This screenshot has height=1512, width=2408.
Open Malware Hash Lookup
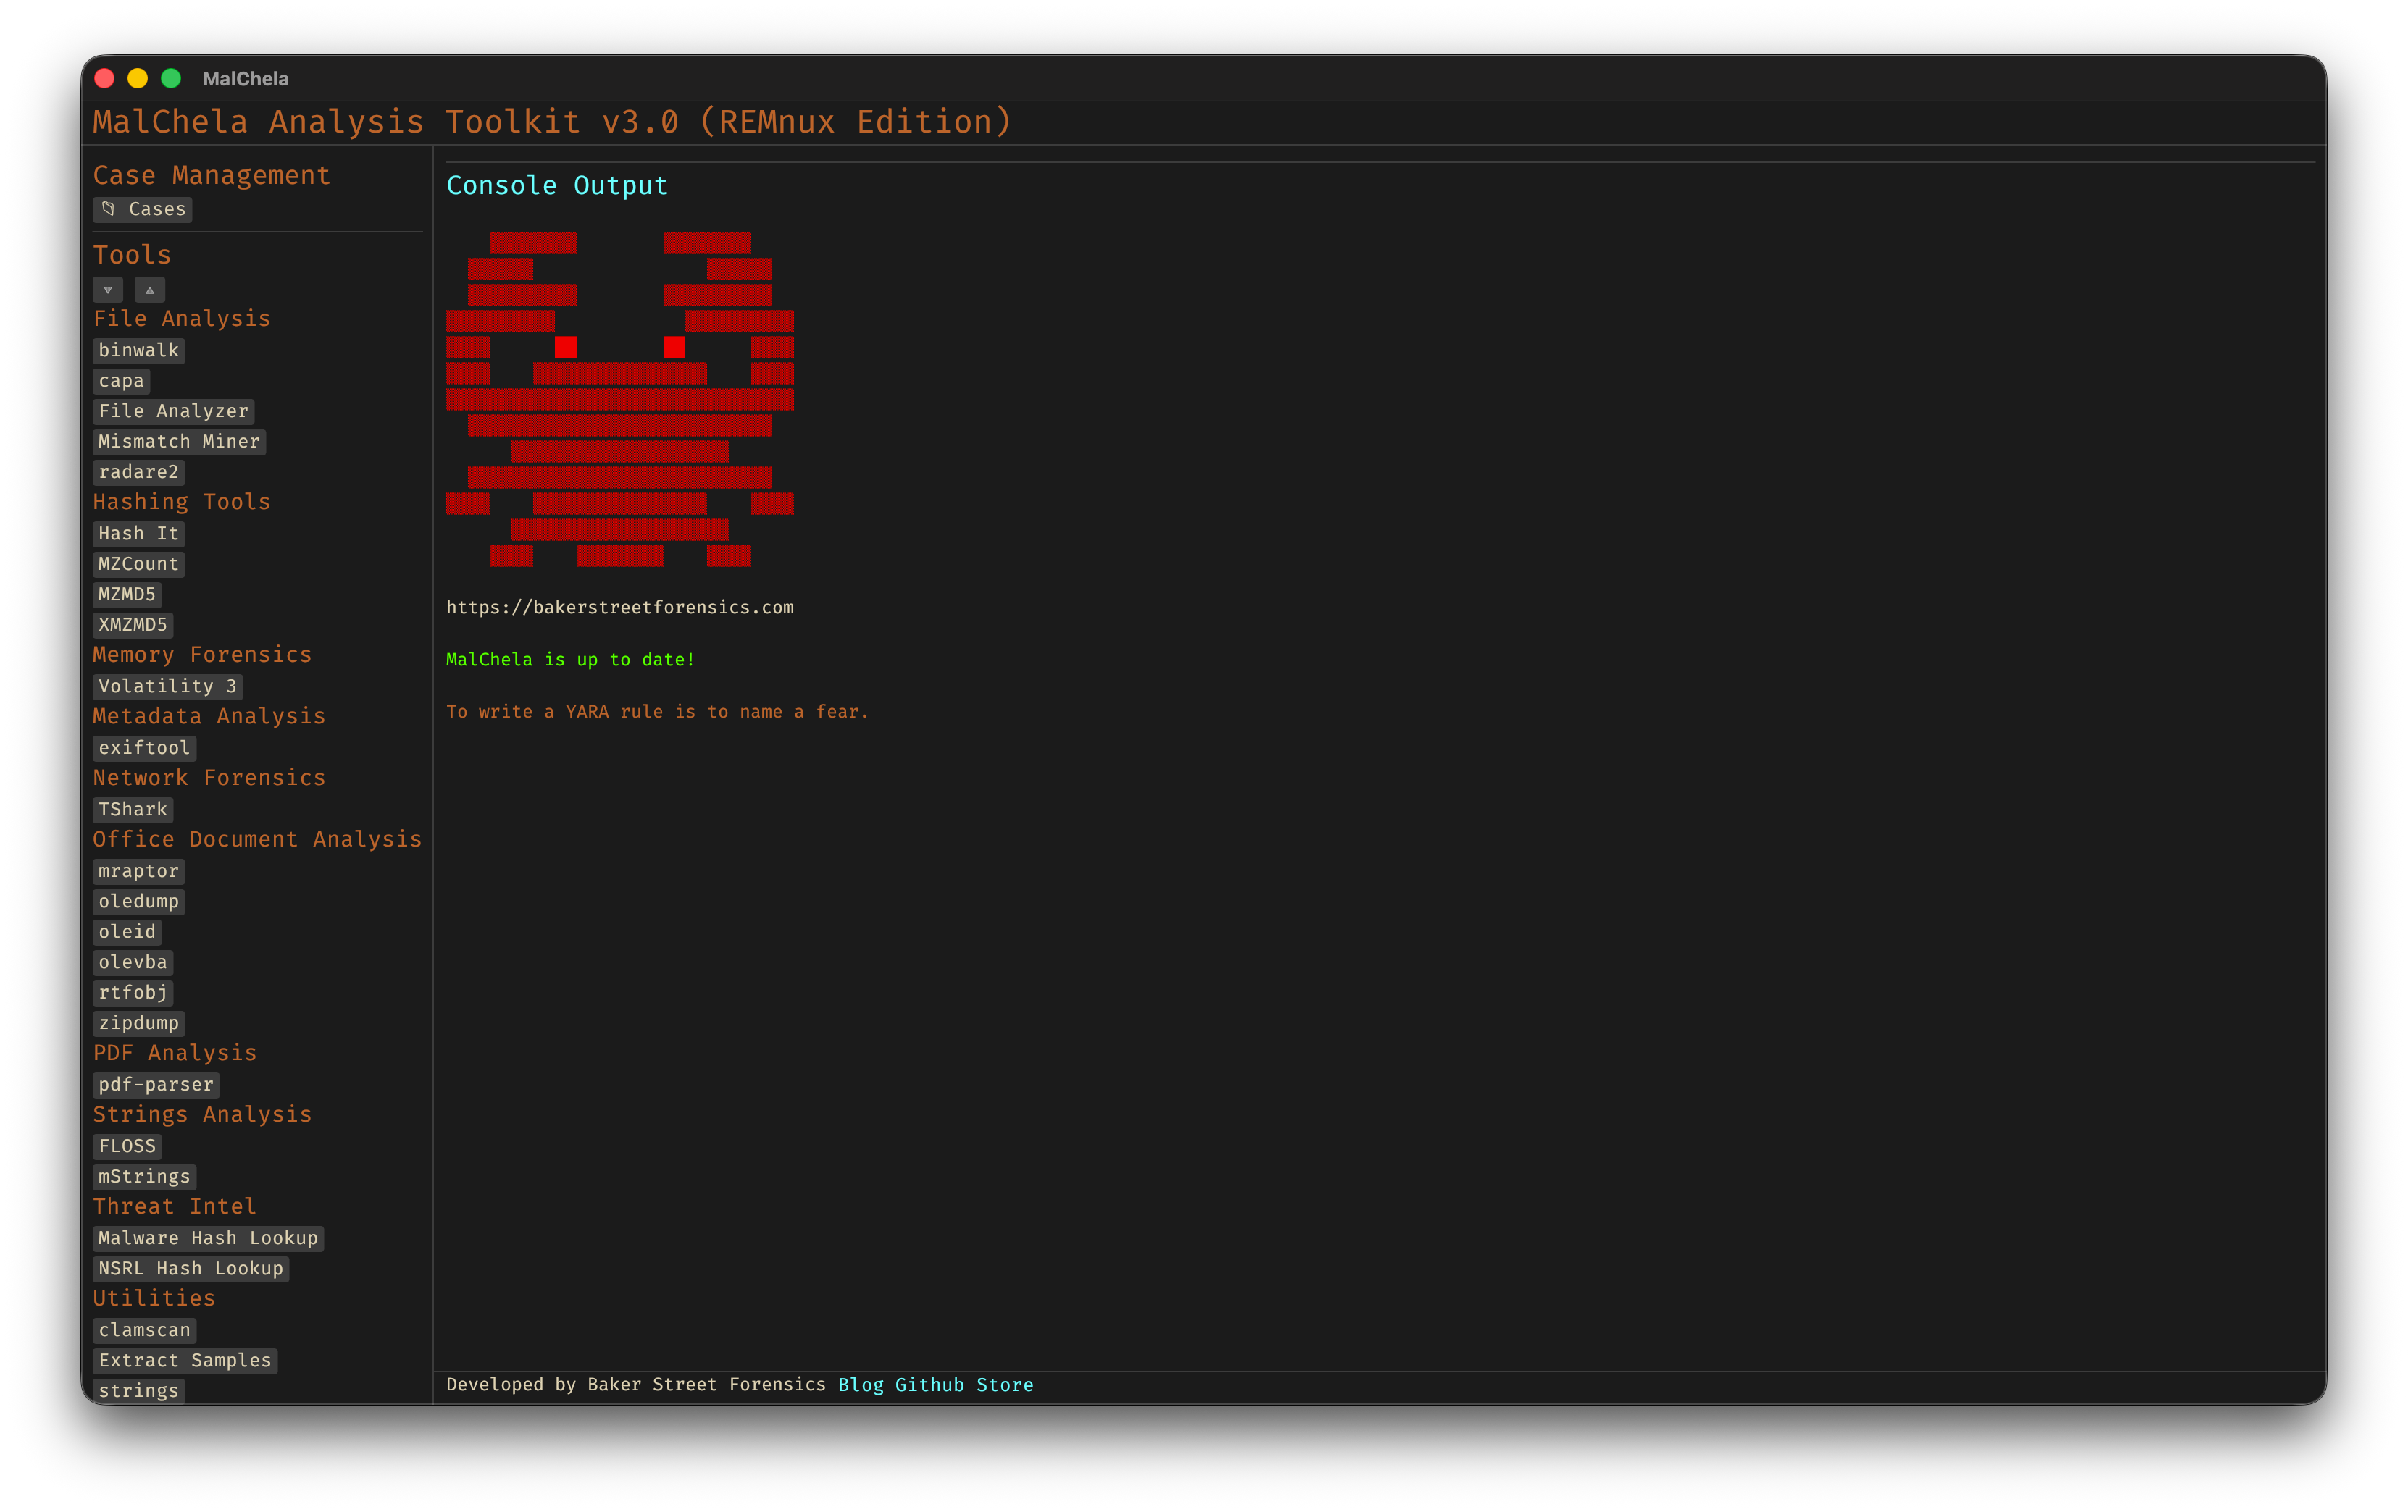208,1238
